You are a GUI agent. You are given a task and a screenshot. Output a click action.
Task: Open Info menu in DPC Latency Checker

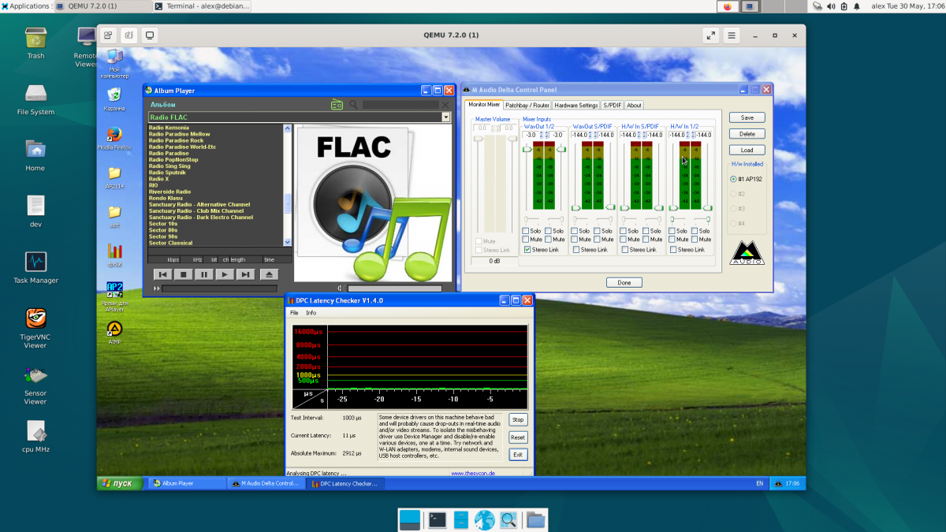point(311,313)
